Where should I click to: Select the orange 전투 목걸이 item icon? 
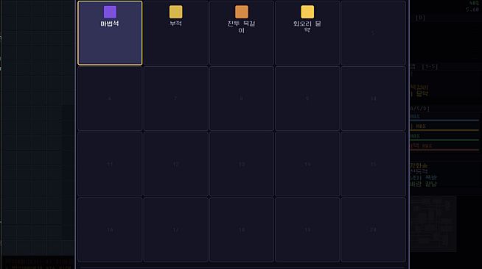[x=242, y=12]
